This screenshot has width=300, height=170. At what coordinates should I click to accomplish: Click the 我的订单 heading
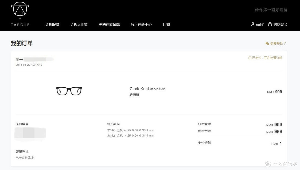click(22, 43)
